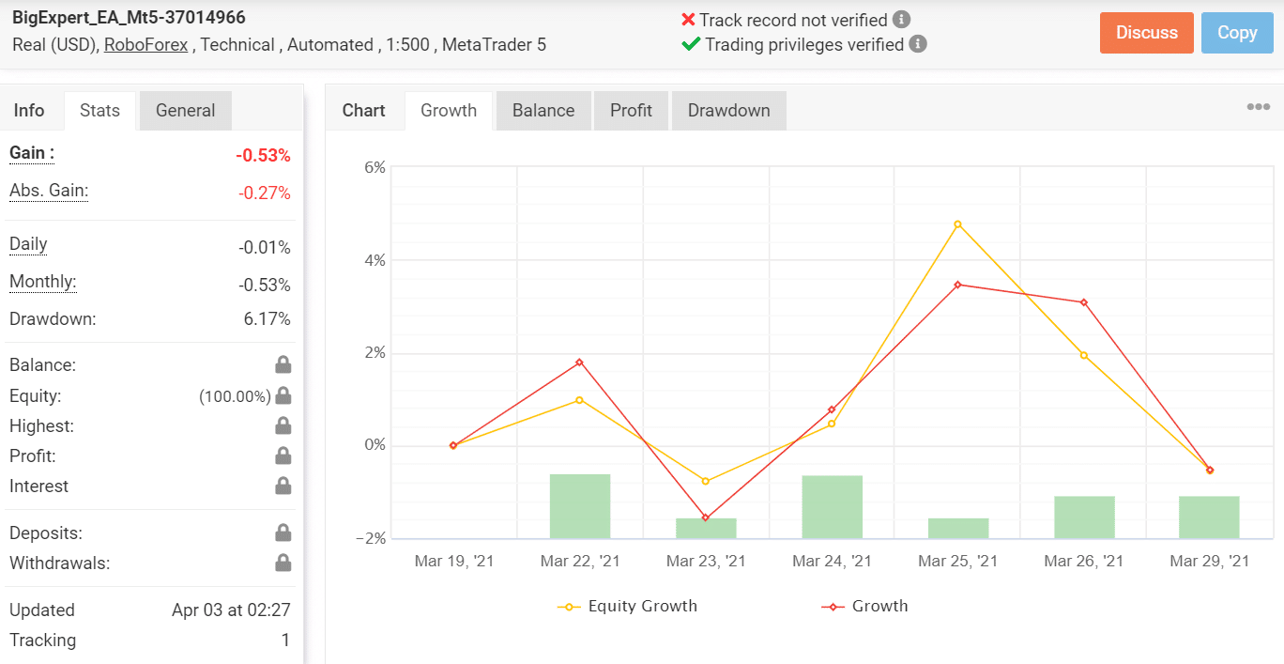1284x664 pixels.
Task: Open the Drawdown chart tab
Action: coord(728,110)
